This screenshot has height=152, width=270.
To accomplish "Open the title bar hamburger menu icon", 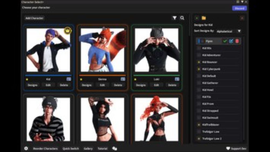I will click(238, 2).
